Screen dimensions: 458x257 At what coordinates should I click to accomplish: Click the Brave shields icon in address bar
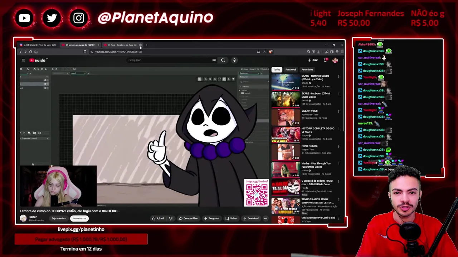click(271, 52)
